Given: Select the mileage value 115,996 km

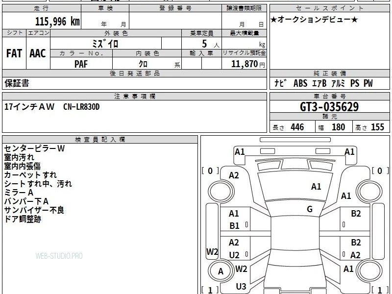Looking at the screenshot, I should [x=57, y=21].
